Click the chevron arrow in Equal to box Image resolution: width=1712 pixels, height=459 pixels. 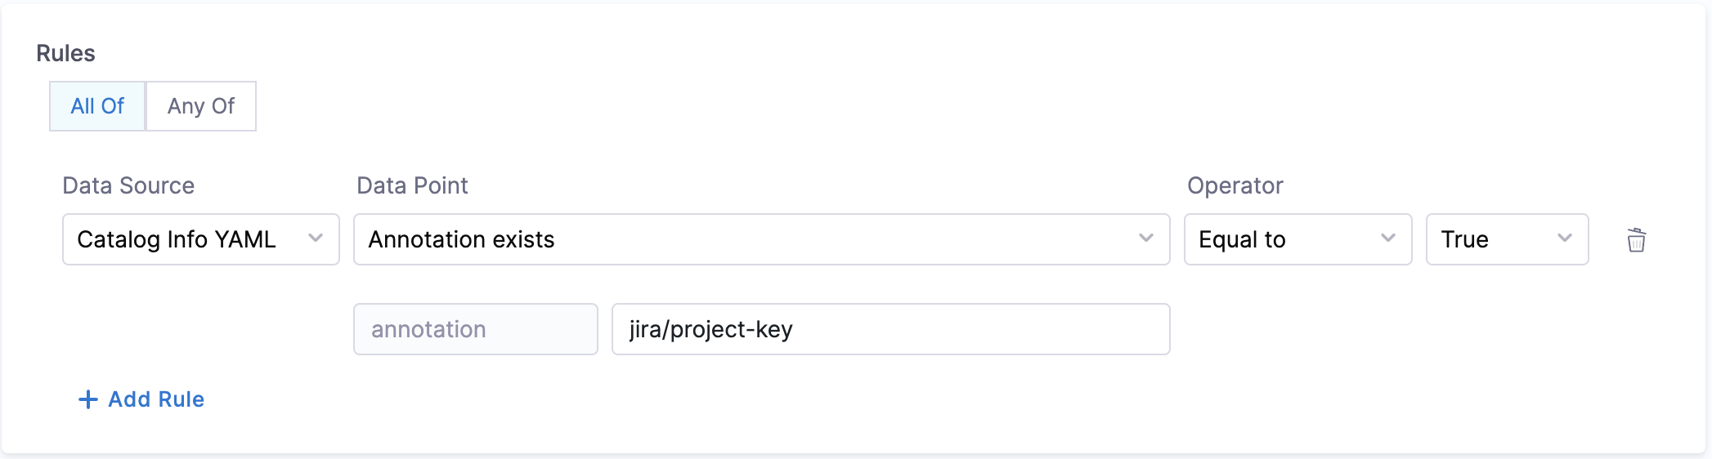tap(1388, 238)
